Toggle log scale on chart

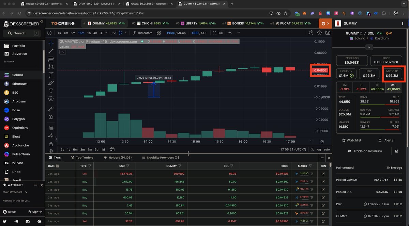point(318,149)
